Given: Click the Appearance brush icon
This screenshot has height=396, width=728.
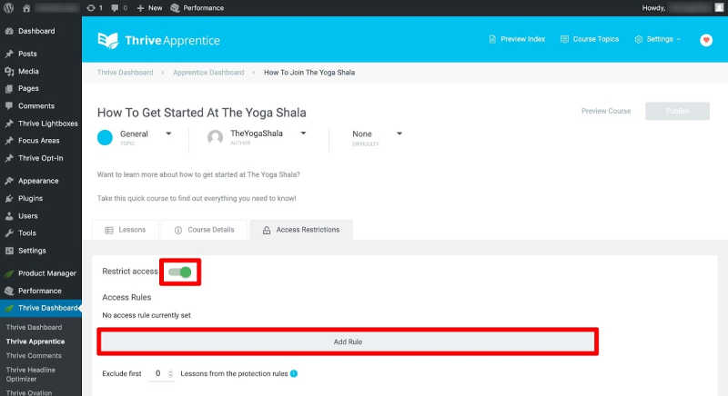Looking at the screenshot, I should 9,181.
